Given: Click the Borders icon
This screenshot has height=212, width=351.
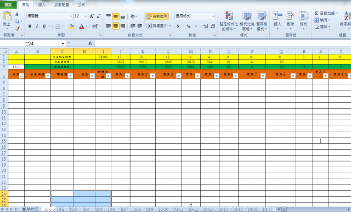Looking at the screenshot, I should pos(58,26).
